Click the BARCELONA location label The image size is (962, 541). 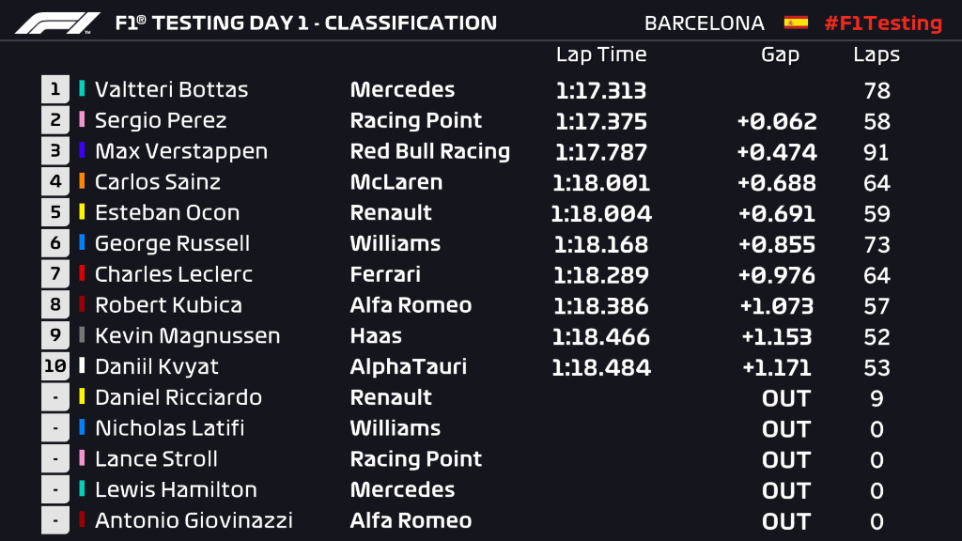click(x=705, y=23)
